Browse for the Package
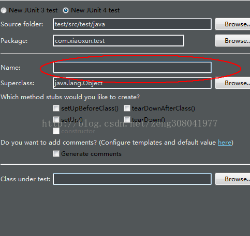The height and width of the screenshot is (236, 250). click(232, 41)
